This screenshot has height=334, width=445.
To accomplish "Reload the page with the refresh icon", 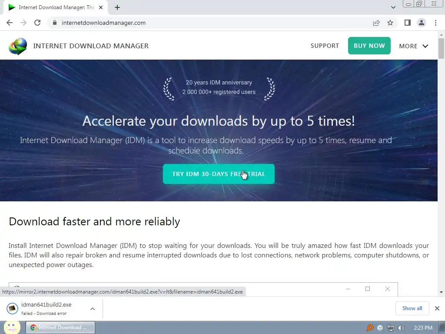I will click(37, 23).
